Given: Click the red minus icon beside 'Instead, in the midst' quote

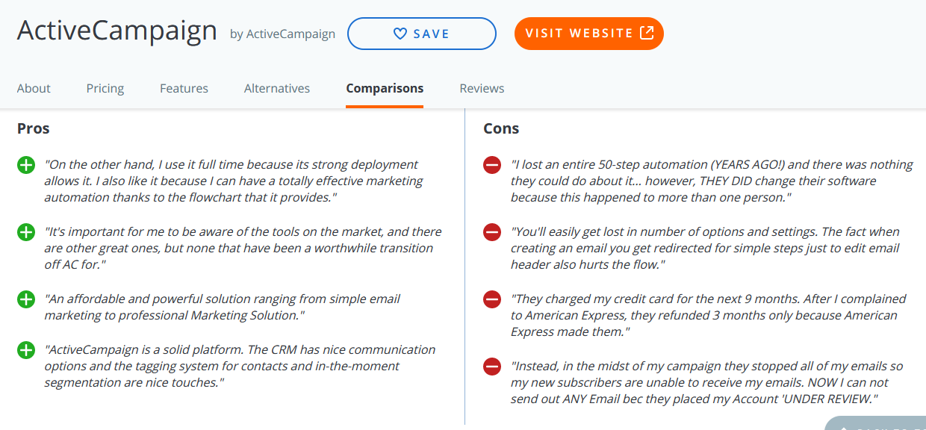Looking at the screenshot, I should [492, 367].
